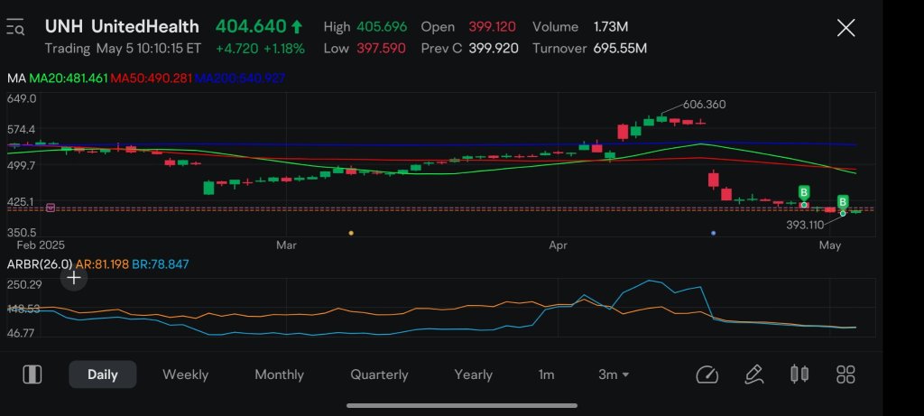Tap the earlier B buy marker in late April
924x416 pixels.
pyautogui.click(x=804, y=193)
